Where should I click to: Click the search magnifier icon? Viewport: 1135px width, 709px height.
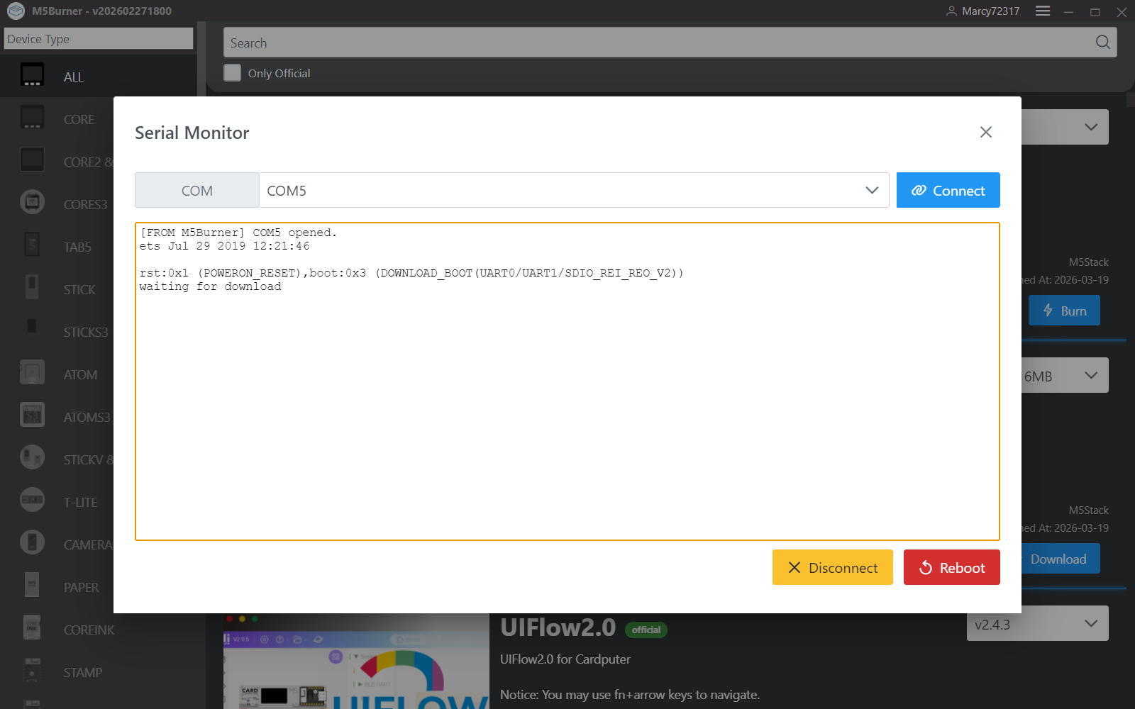[x=1102, y=43]
